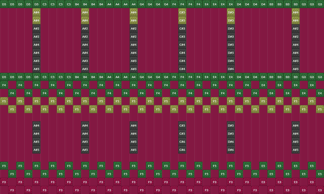Select the leftmost pink F3 note block
The height and width of the screenshot is (194, 324).
[x=4, y=182]
